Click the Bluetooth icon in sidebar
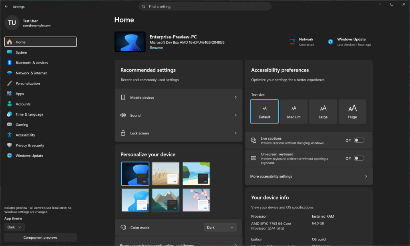Viewport: 410px width, 246px height. (10, 62)
